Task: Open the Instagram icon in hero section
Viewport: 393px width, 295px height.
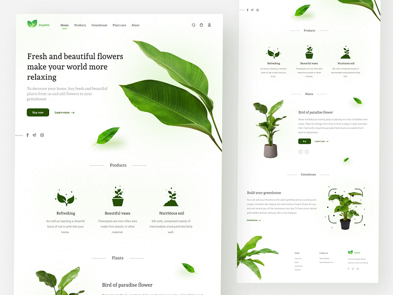Action: coord(42,135)
